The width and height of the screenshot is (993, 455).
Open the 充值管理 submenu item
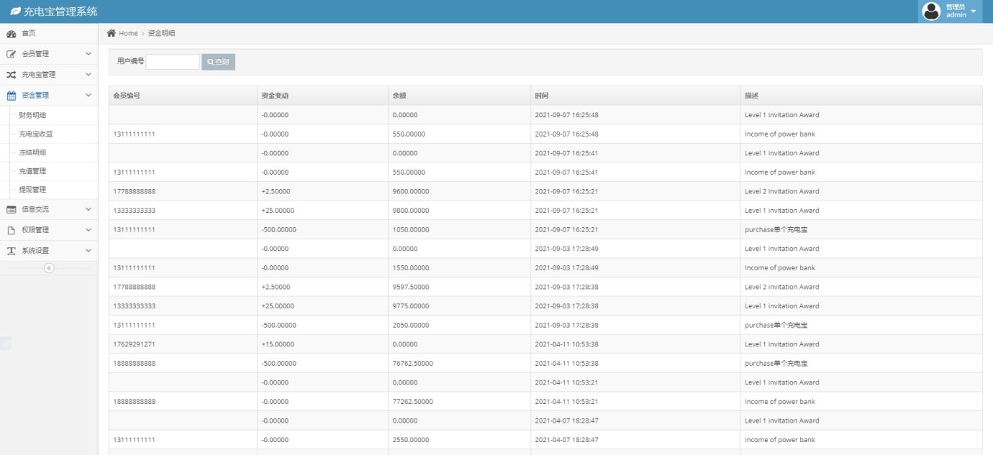[32, 171]
